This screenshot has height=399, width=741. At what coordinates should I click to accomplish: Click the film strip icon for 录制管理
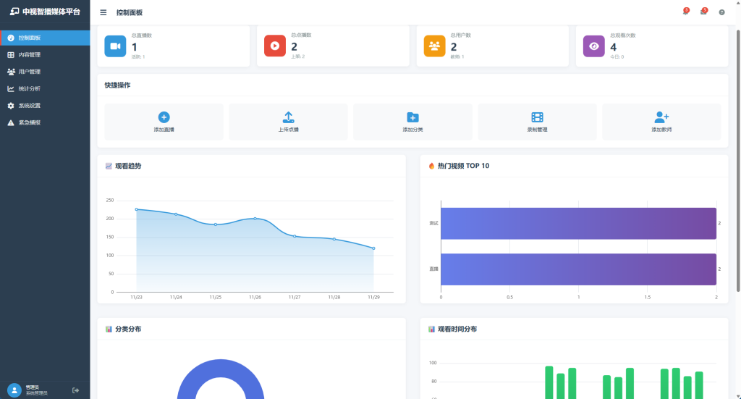(x=538, y=117)
